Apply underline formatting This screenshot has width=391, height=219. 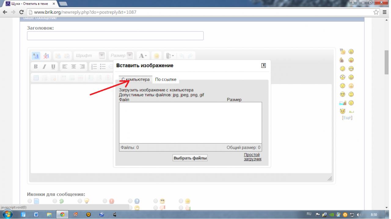53,67
